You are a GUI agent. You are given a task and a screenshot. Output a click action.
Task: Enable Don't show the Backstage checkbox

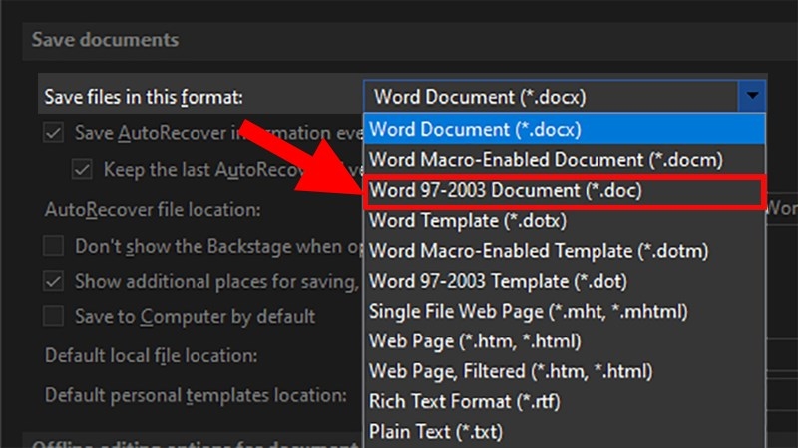click(54, 246)
